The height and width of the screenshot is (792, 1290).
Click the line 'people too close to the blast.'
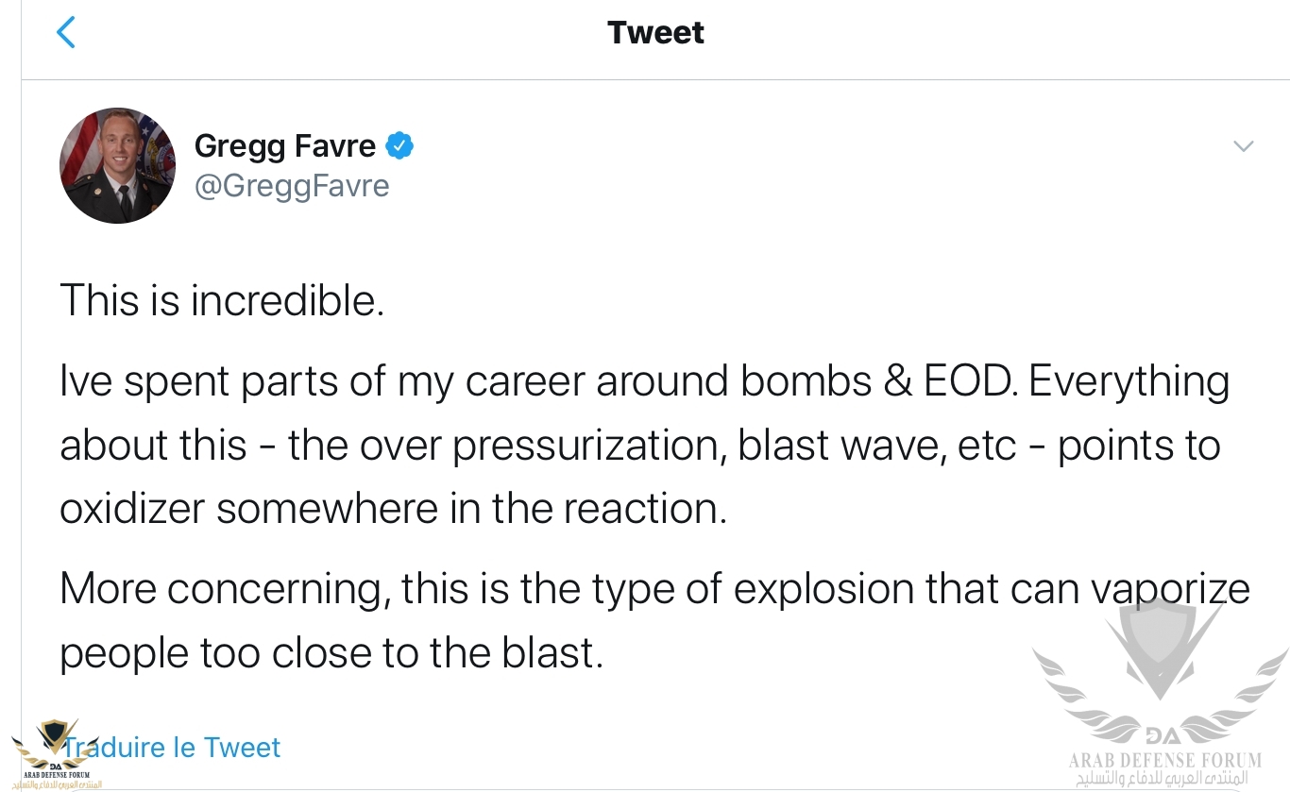331,652
